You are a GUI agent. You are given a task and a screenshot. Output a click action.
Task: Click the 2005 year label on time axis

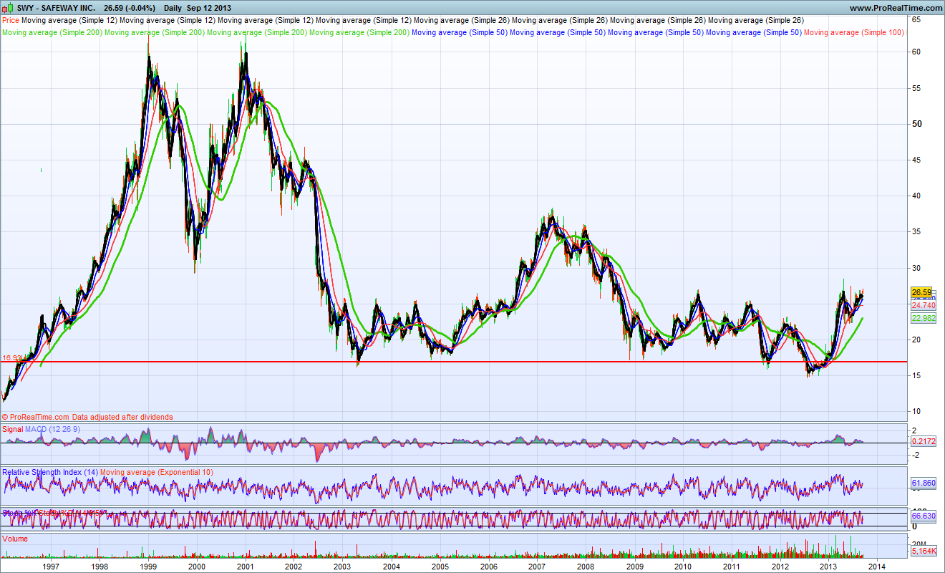click(x=440, y=567)
